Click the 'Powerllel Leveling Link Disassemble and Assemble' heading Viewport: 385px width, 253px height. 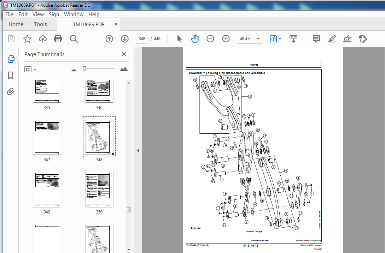(x=227, y=73)
